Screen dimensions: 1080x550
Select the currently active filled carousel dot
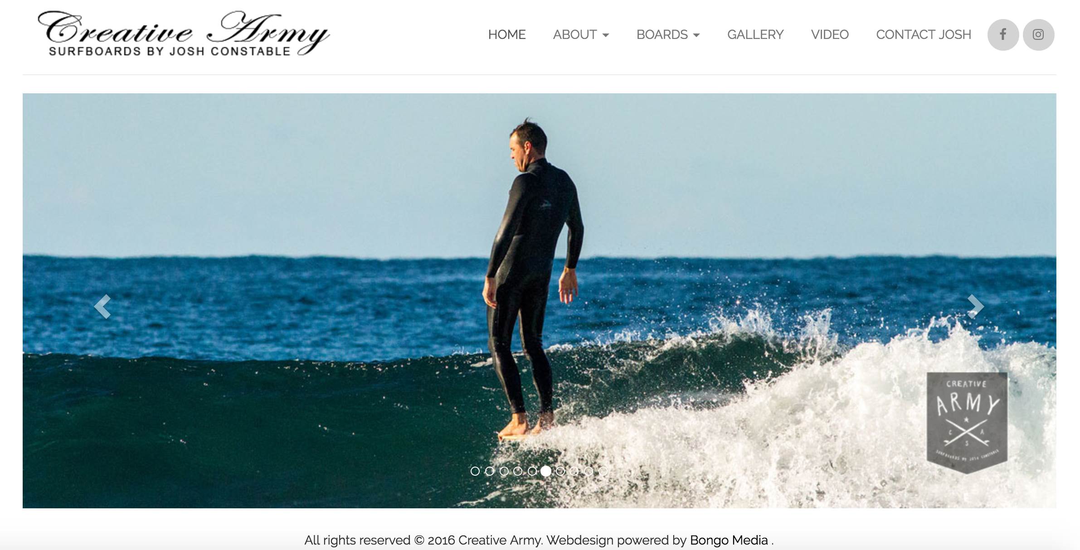point(546,471)
